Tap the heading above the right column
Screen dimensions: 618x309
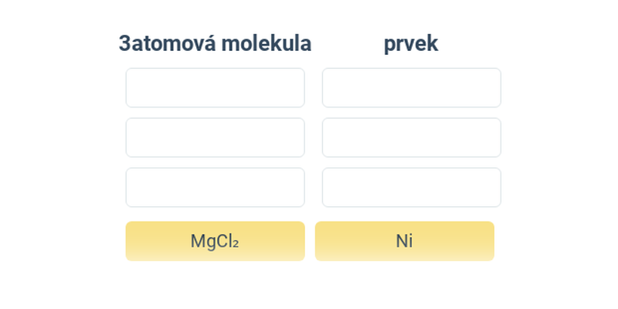[411, 44]
